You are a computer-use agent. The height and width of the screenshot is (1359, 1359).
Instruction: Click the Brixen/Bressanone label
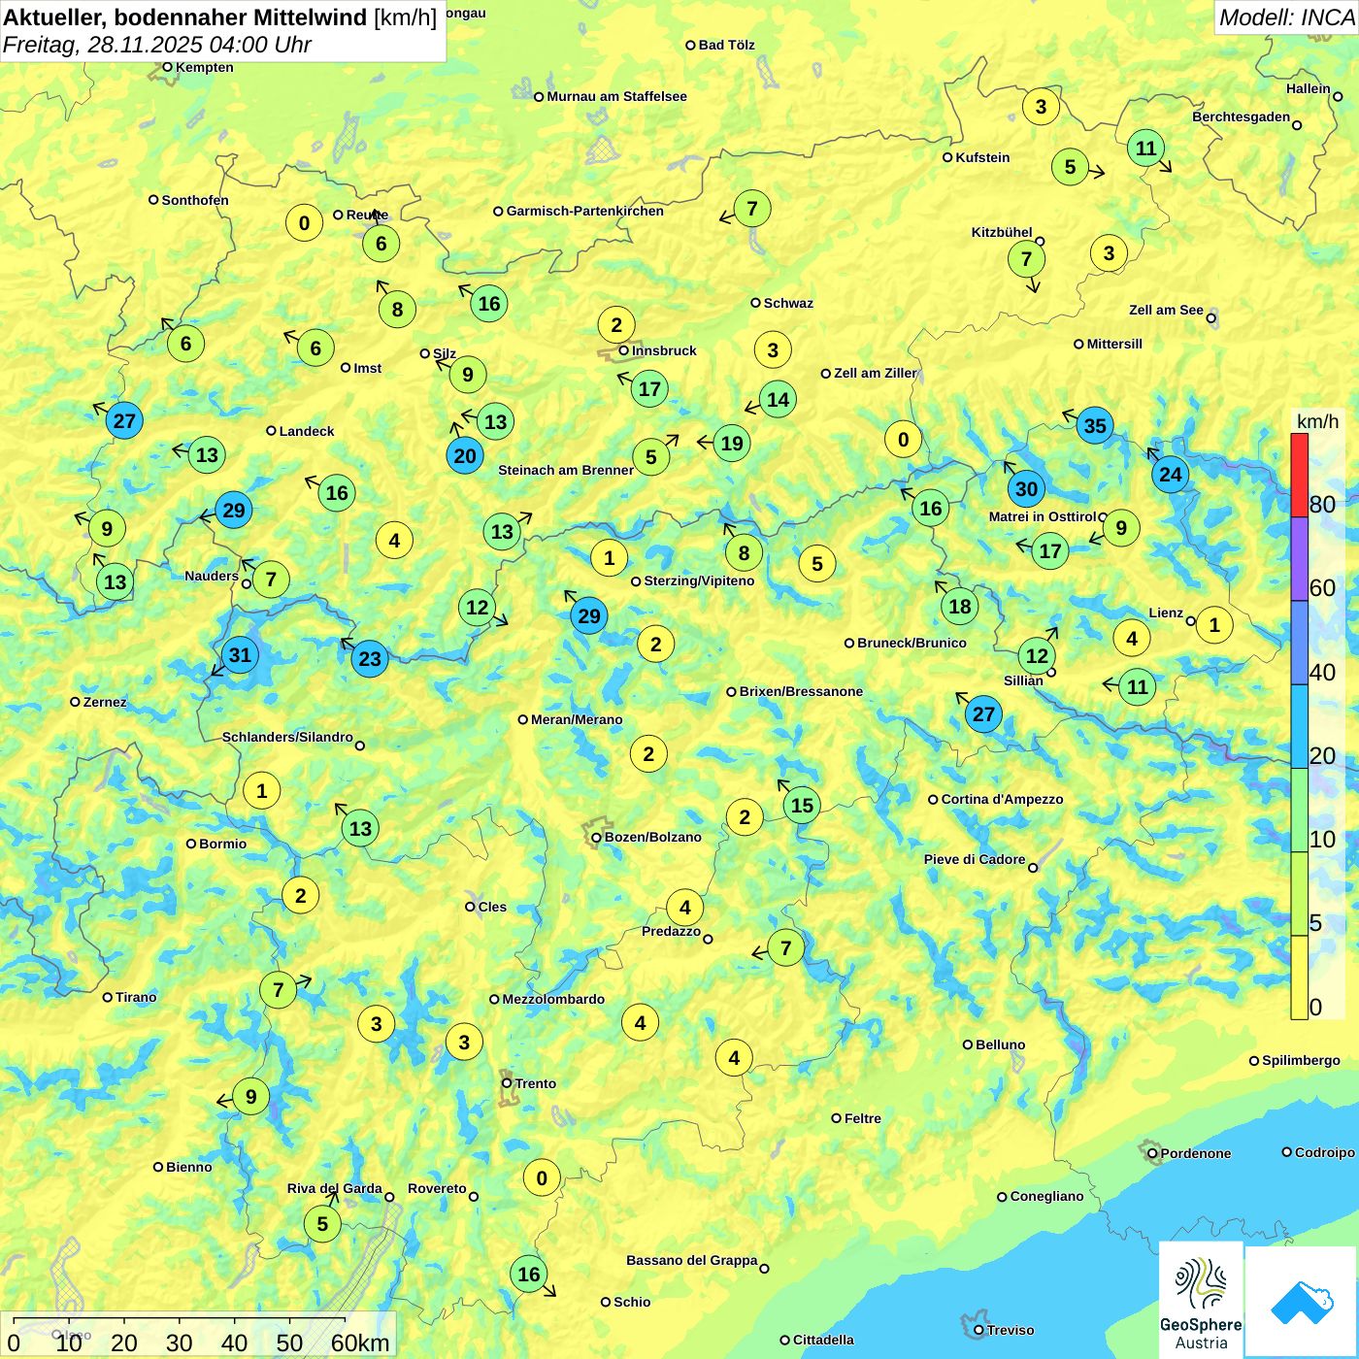click(801, 691)
